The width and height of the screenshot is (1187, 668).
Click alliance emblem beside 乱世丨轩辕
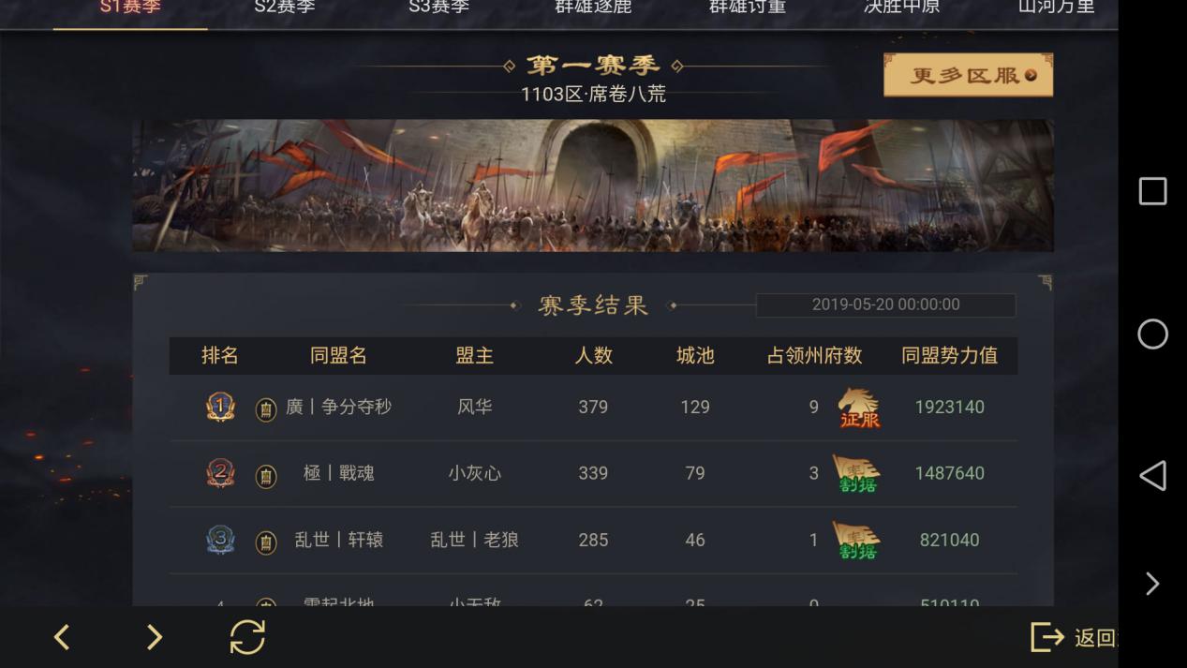[266, 542]
